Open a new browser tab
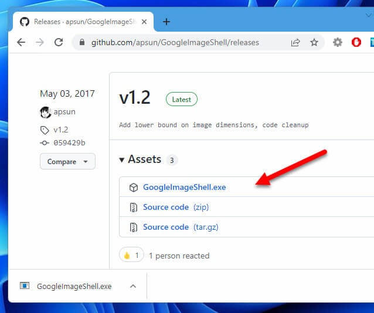The image size is (374, 313). [x=166, y=22]
